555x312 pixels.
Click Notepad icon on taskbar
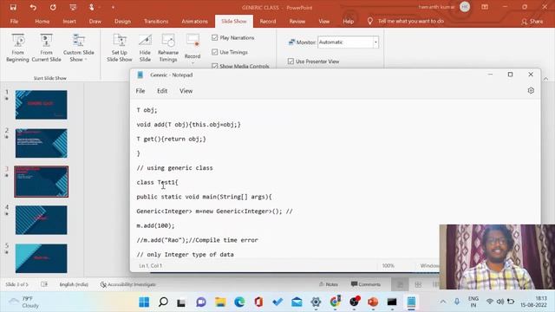(x=411, y=302)
